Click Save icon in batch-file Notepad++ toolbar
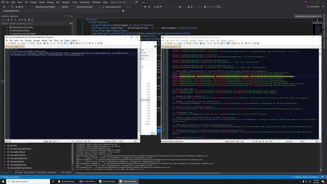Image resolution: width=327 pixels, height=184 pixels. pos(12,43)
